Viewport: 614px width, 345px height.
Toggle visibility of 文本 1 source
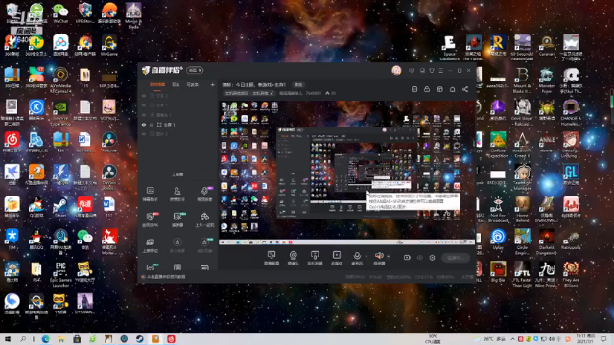pos(144,105)
